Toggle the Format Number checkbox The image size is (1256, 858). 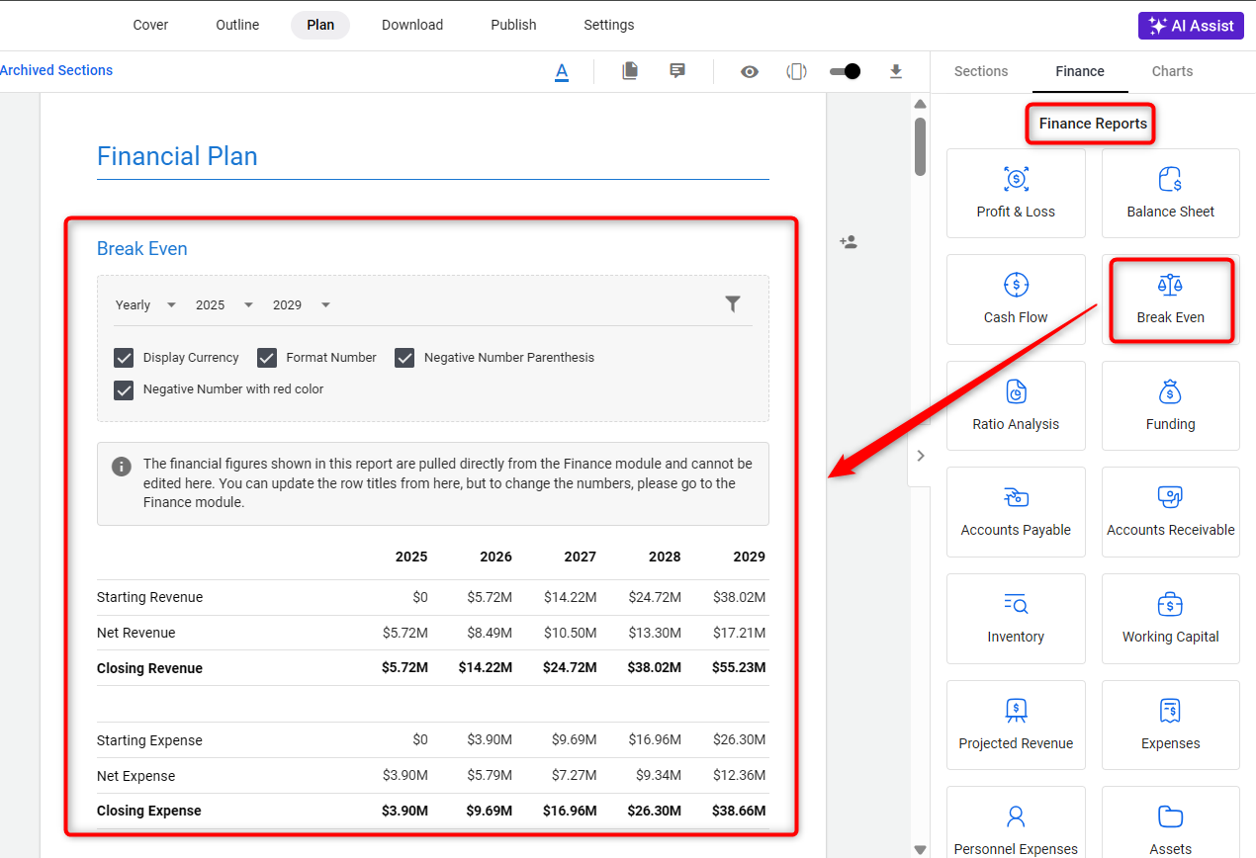267,358
